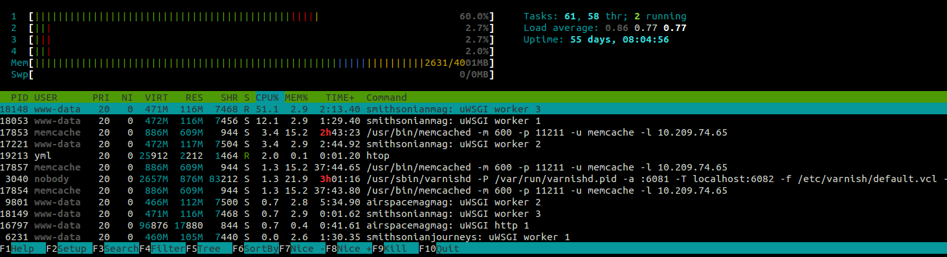This screenshot has width=947, height=257.
Task: Select airspacemagmag worker 2 row PID 9801
Action: (473, 202)
